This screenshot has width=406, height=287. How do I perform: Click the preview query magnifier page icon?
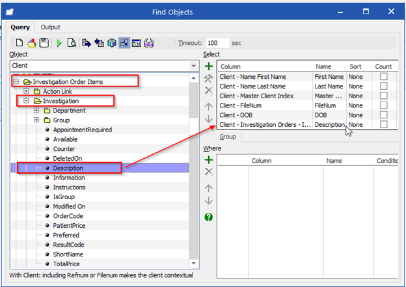72,43
